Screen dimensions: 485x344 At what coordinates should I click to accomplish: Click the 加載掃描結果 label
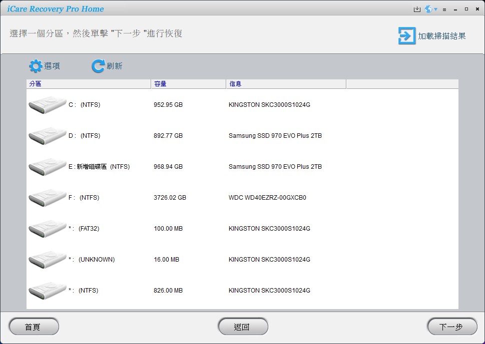click(441, 36)
